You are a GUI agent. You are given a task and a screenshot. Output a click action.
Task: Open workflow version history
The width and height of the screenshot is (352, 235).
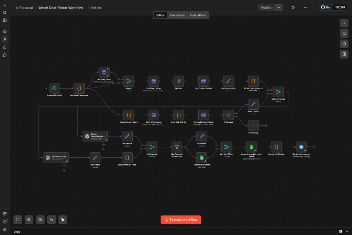coord(293,8)
